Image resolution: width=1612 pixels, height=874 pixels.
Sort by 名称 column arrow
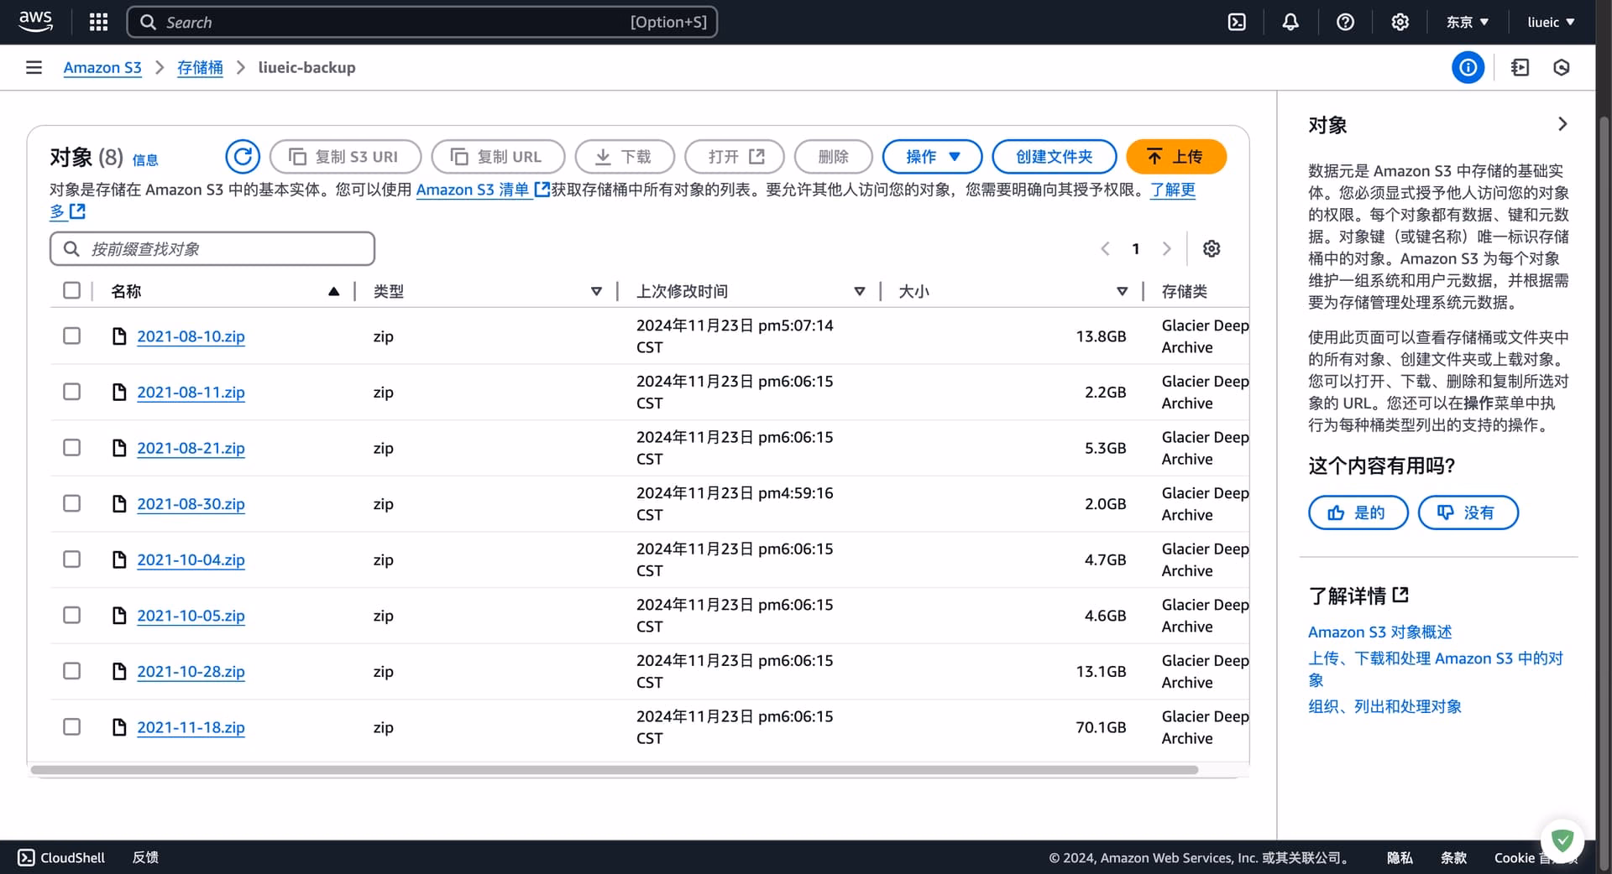334,291
